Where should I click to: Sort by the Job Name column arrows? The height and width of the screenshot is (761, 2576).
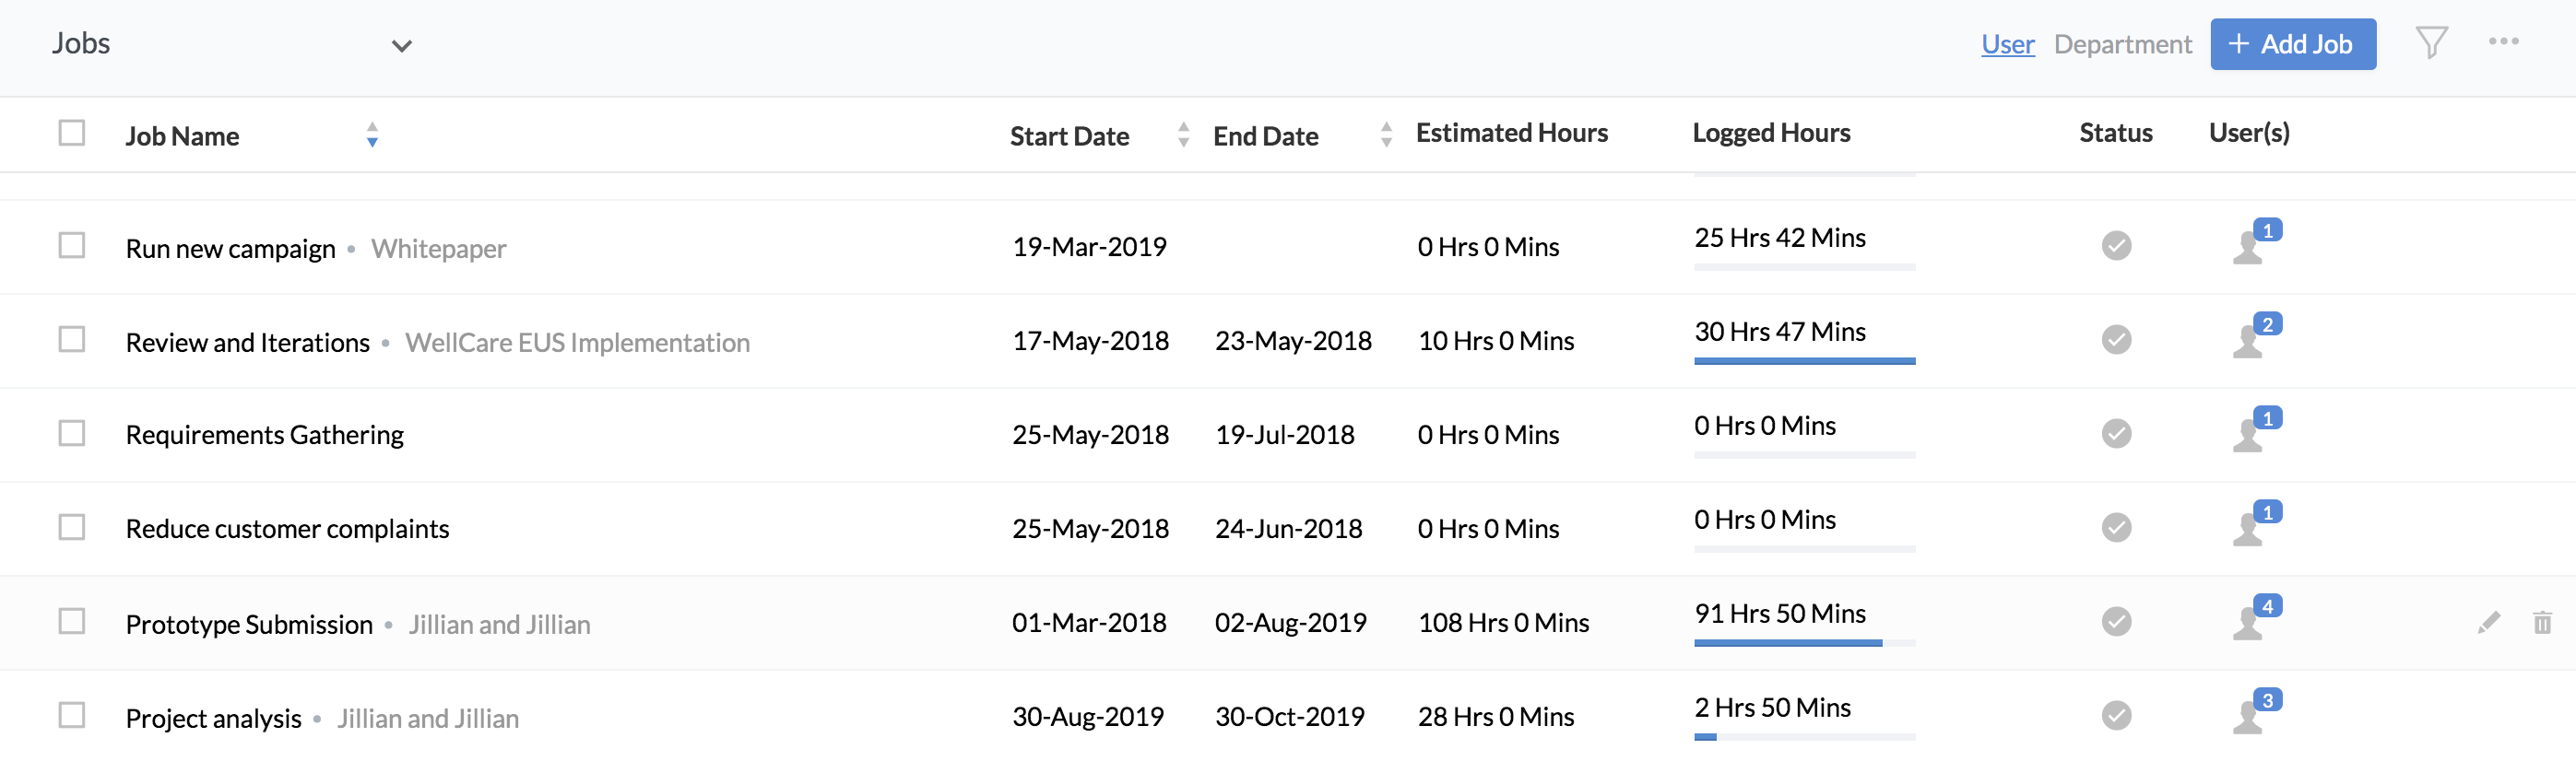tap(372, 135)
